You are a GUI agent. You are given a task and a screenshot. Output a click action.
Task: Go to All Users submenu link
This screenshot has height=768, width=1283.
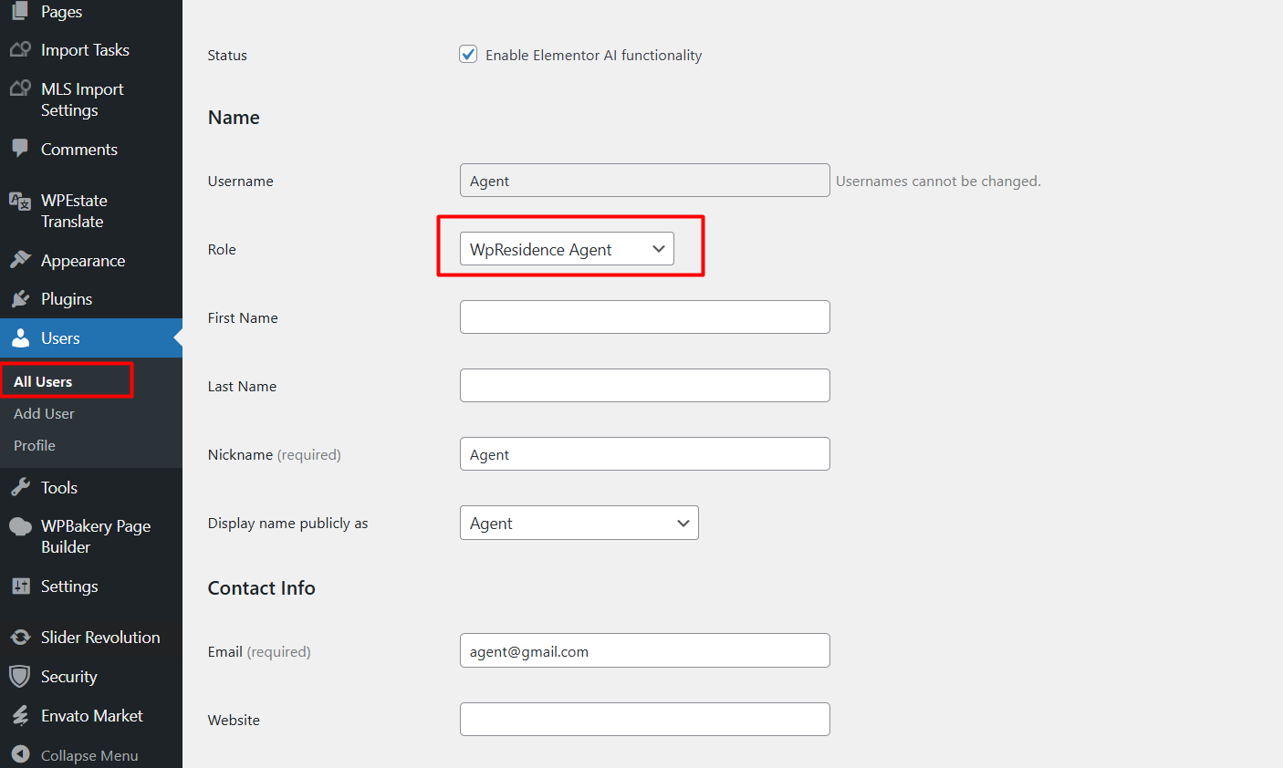43,381
